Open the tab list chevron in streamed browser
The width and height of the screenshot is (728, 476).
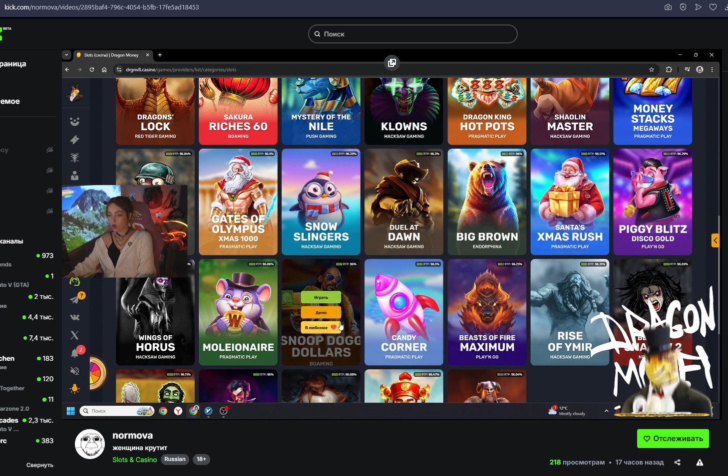pos(66,55)
